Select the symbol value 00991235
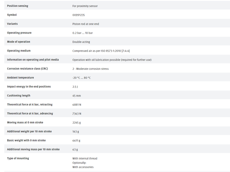Viewport: 230px width, 172px height. point(78,15)
